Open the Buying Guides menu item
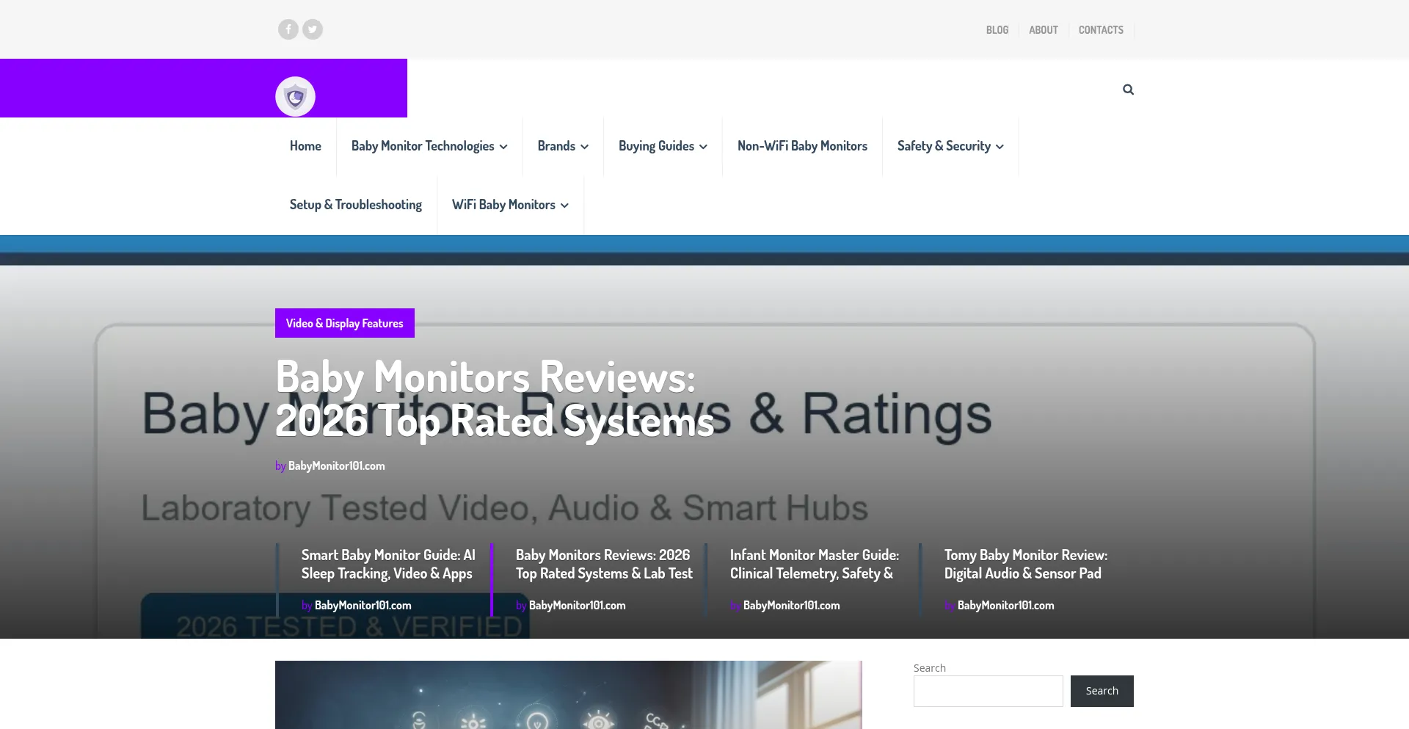 click(656, 146)
